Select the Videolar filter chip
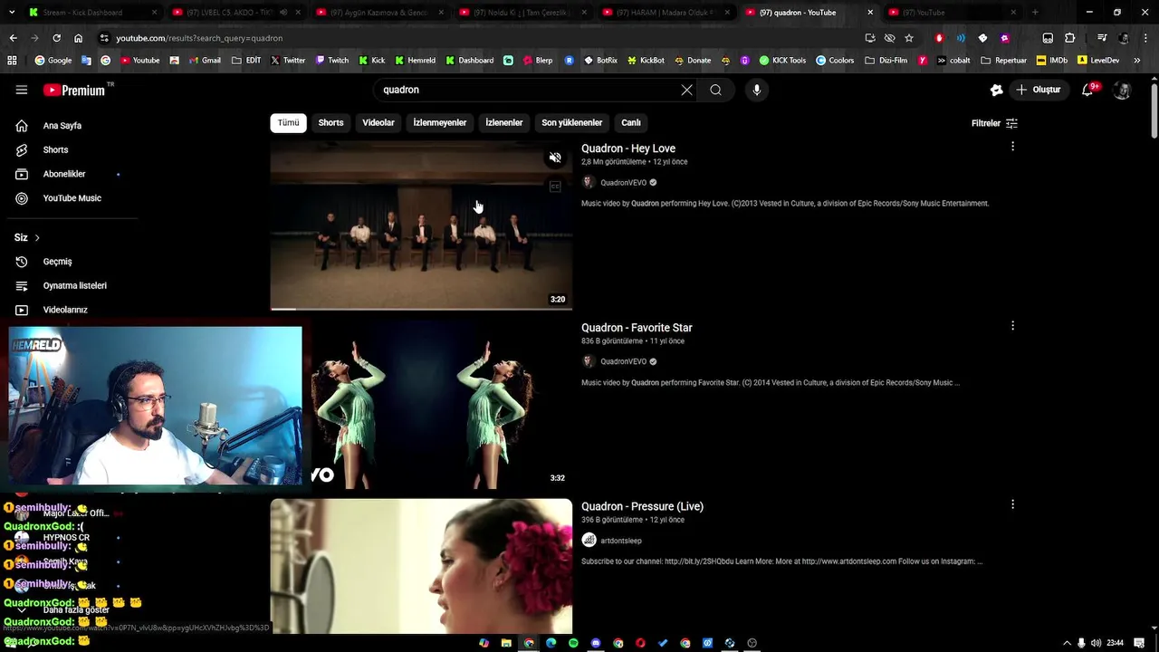 [378, 122]
